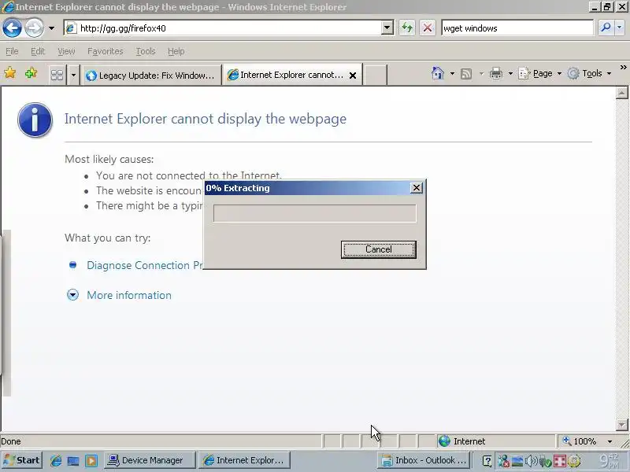Viewport: 630px width, 472px height.
Task: Click the blue info icon on error page
Action: (35, 120)
